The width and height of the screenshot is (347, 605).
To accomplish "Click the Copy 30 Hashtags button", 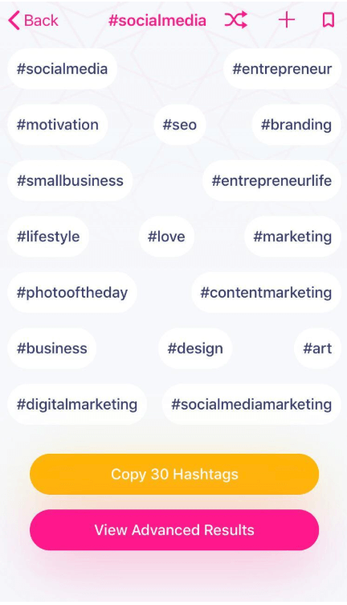I will (174, 474).
